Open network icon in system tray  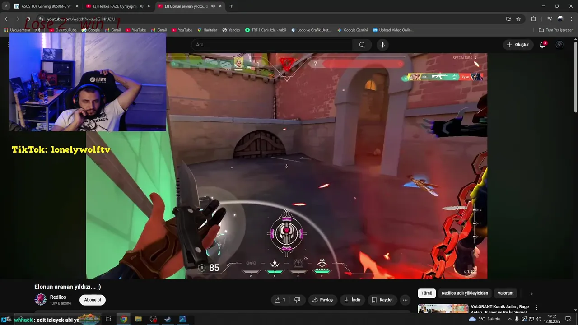tap(531, 319)
